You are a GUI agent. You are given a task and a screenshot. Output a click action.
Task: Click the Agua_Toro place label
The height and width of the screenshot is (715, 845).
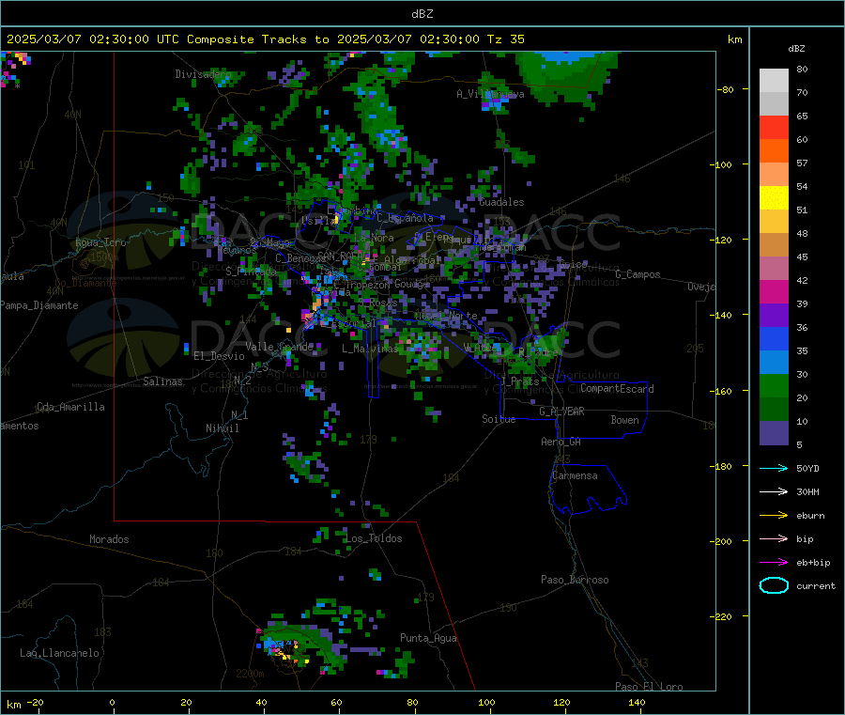(x=100, y=242)
